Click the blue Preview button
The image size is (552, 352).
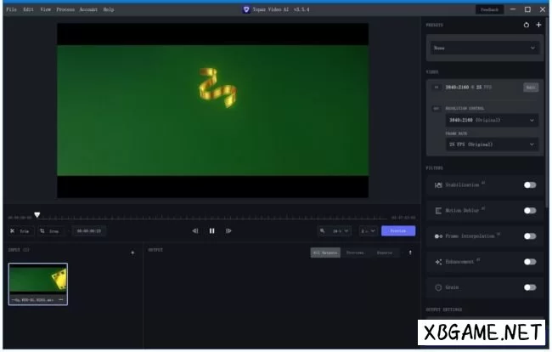click(398, 230)
